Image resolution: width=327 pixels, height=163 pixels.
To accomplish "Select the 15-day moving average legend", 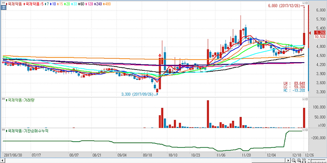I will [x=60, y=4].
